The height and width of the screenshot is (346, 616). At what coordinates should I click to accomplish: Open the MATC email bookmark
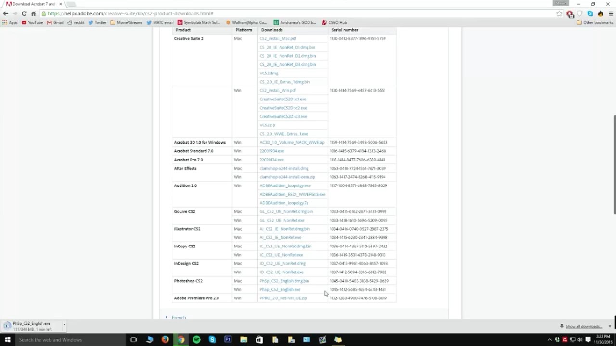(160, 22)
